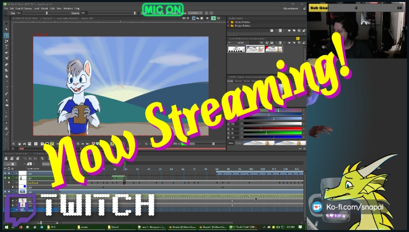The height and width of the screenshot is (232, 409).
Task: Switch to the Vector tab in style editor
Action: click(x=246, y=81)
